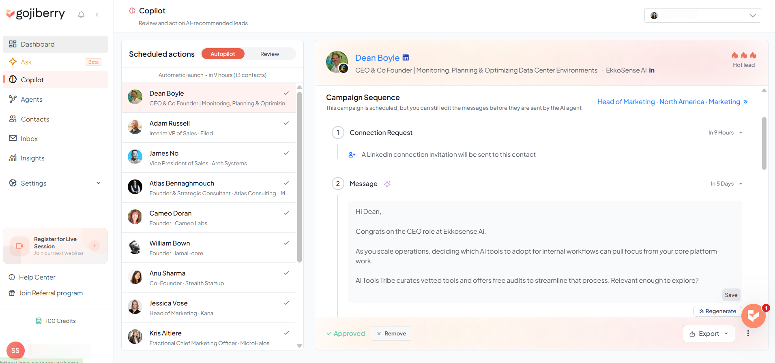Click the 100 Credits indicator
Screen dimensions: 775x363
pyautogui.click(x=56, y=321)
